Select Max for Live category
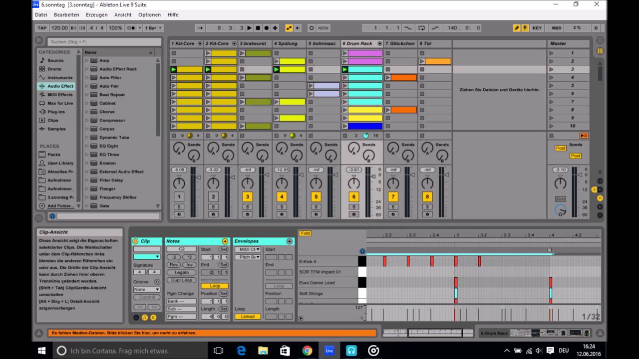The width and height of the screenshot is (639, 359). [x=60, y=103]
